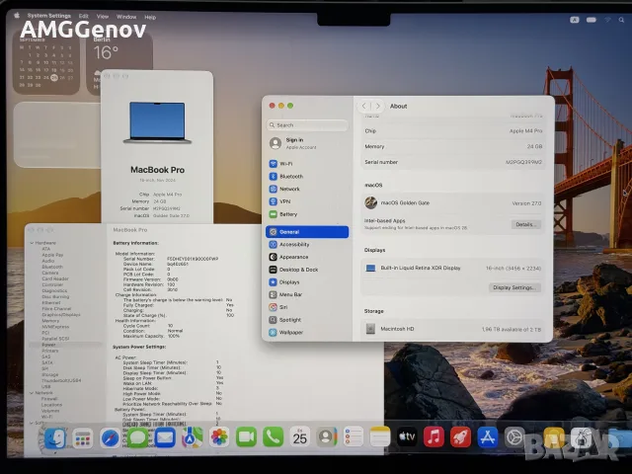The width and height of the screenshot is (632, 474).
Task: Open the Apps launcher grid in the Dock
Action: [83, 438]
